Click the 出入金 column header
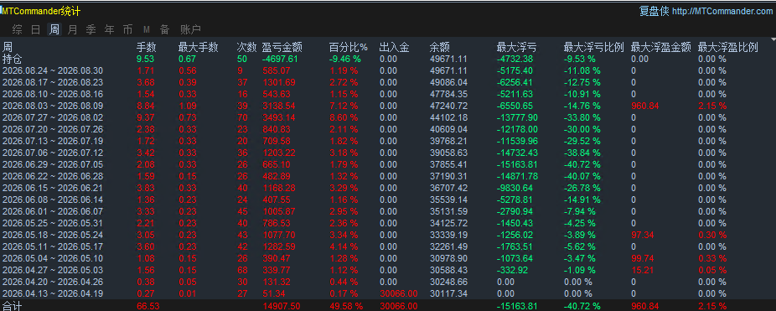The height and width of the screenshot is (311, 776). coord(395,47)
